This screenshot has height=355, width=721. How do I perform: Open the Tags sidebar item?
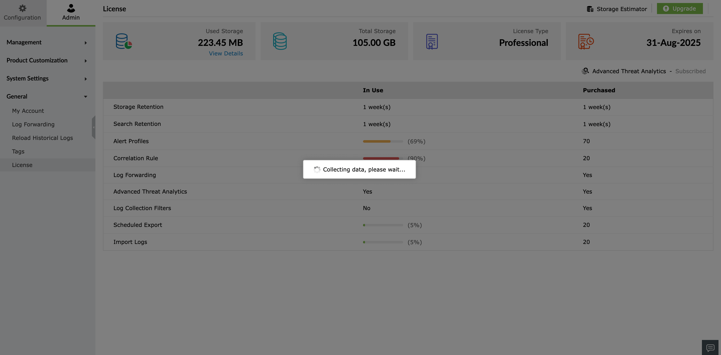(18, 151)
